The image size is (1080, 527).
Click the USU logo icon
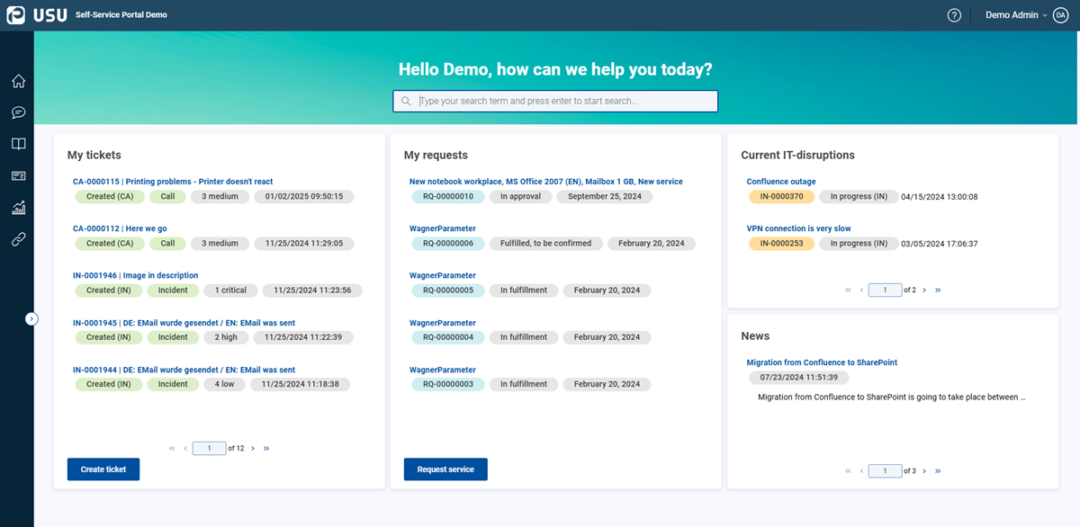(16, 15)
